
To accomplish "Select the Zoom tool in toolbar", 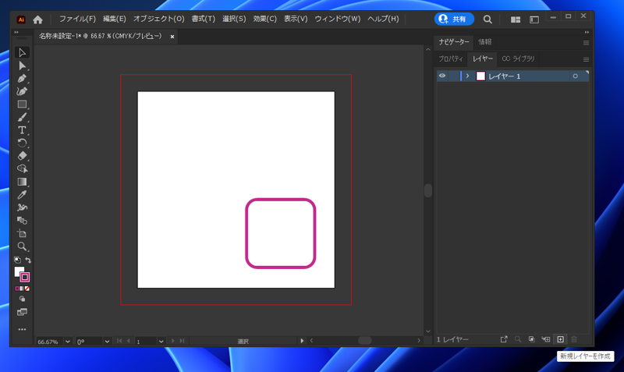I will tap(22, 246).
